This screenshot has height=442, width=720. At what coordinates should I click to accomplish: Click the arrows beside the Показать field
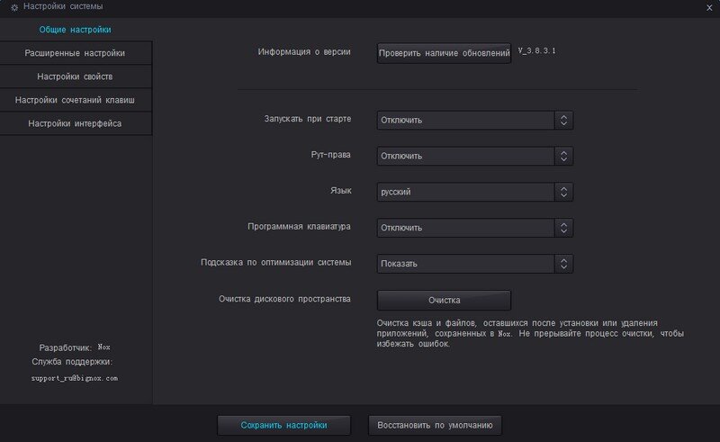coord(563,264)
